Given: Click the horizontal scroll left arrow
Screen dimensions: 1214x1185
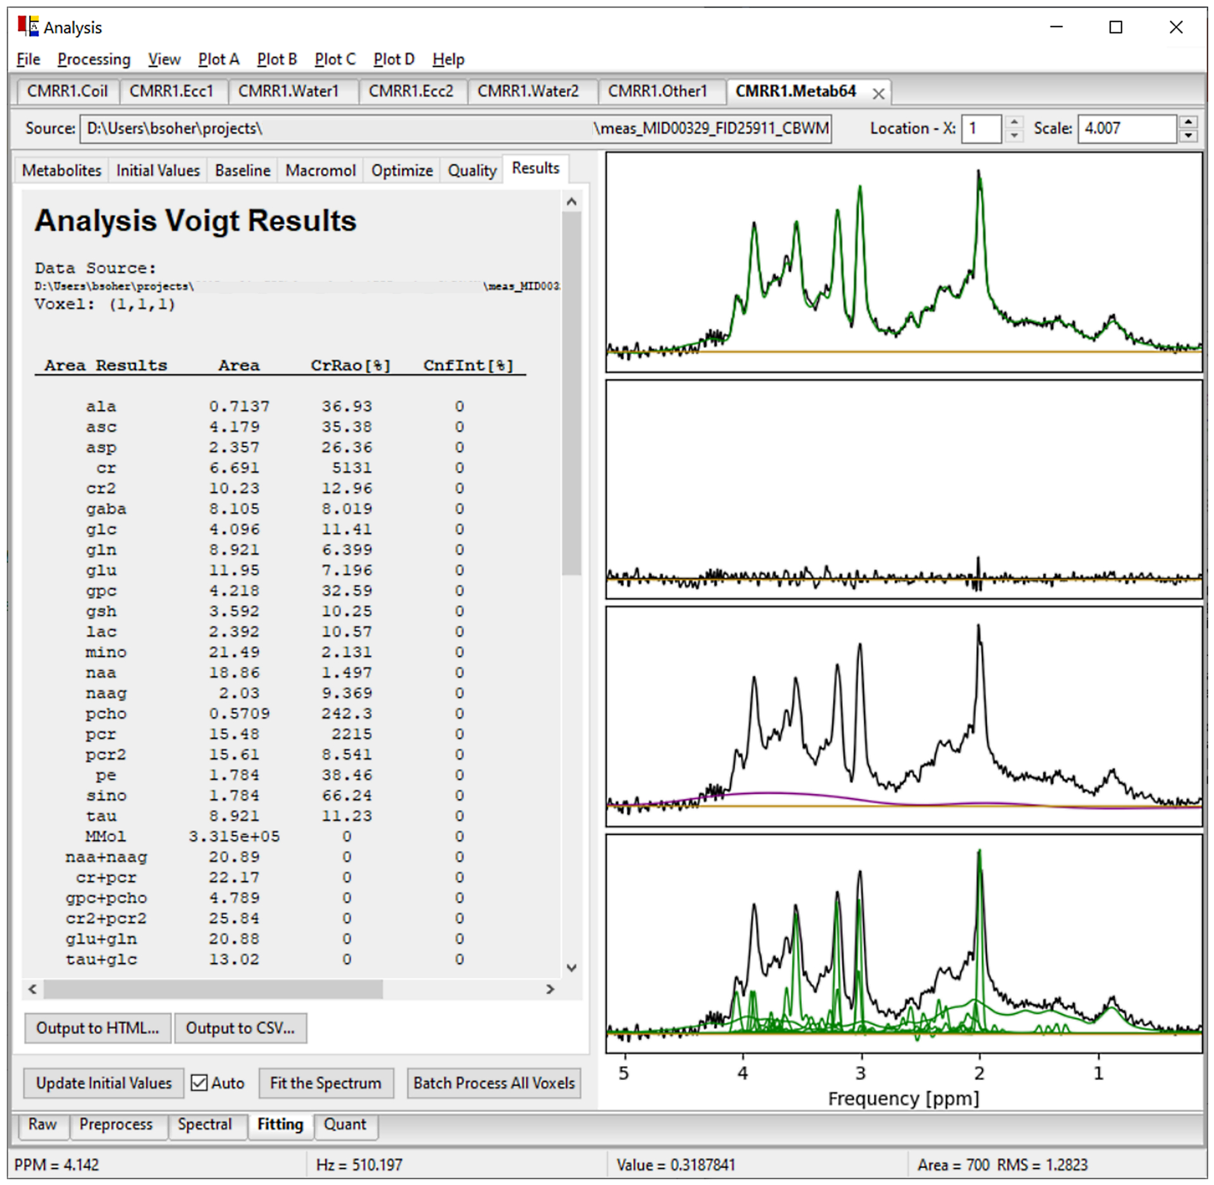Looking at the screenshot, I should (32, 988).
